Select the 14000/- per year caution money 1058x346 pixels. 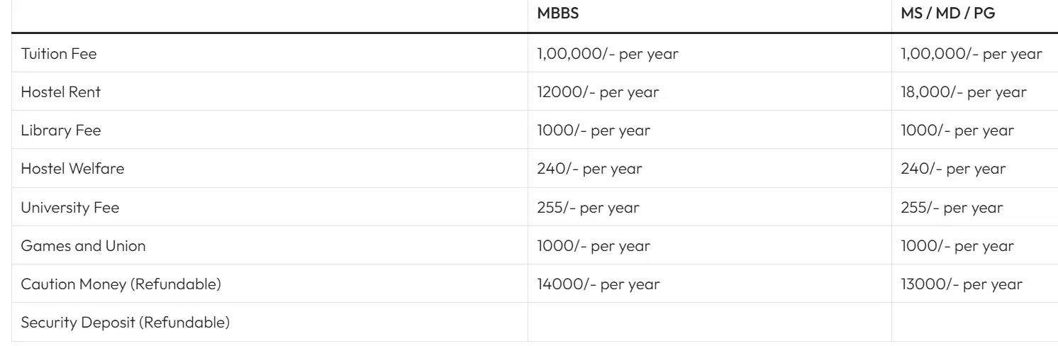click(598, 284)
